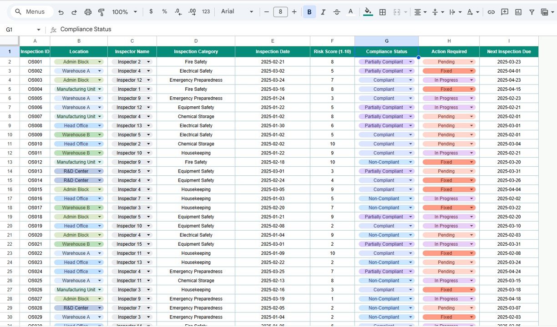Format selection as currency
Screen dimensions: 557x327
pyautogui.click(x=151, y=11)
